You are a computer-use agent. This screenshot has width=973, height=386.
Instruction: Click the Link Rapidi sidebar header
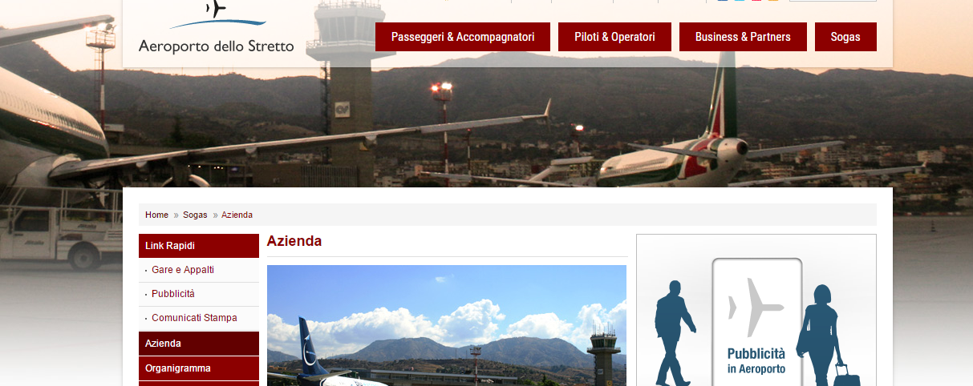199,246
